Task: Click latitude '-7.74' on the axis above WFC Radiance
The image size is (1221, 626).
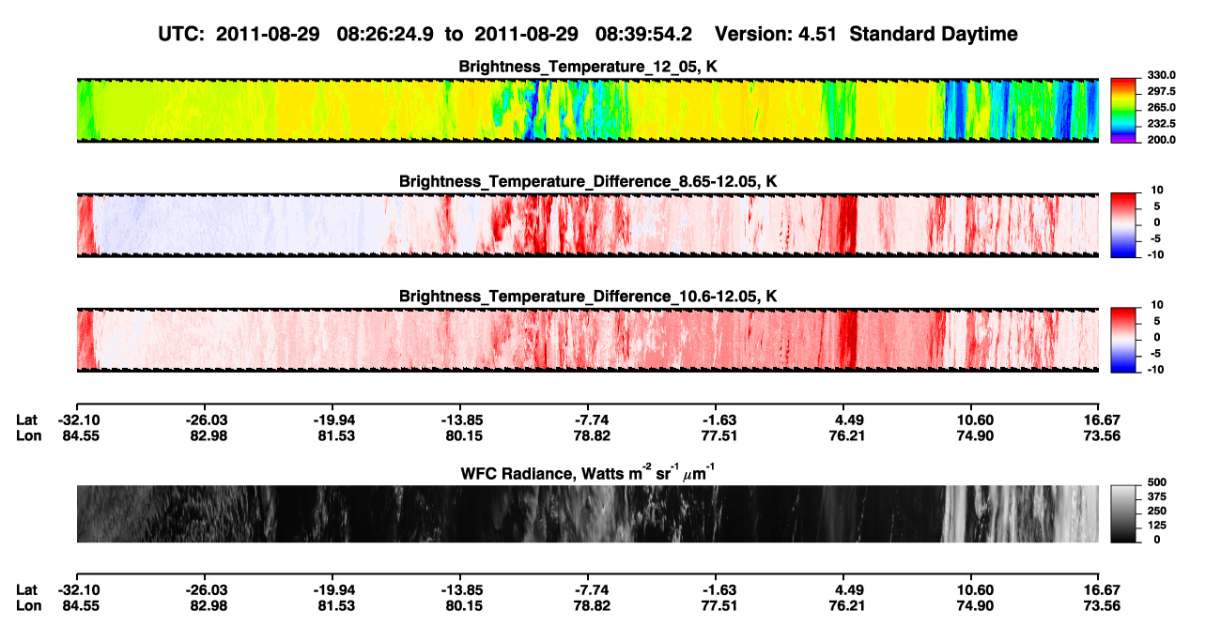Action: [587, 420]
